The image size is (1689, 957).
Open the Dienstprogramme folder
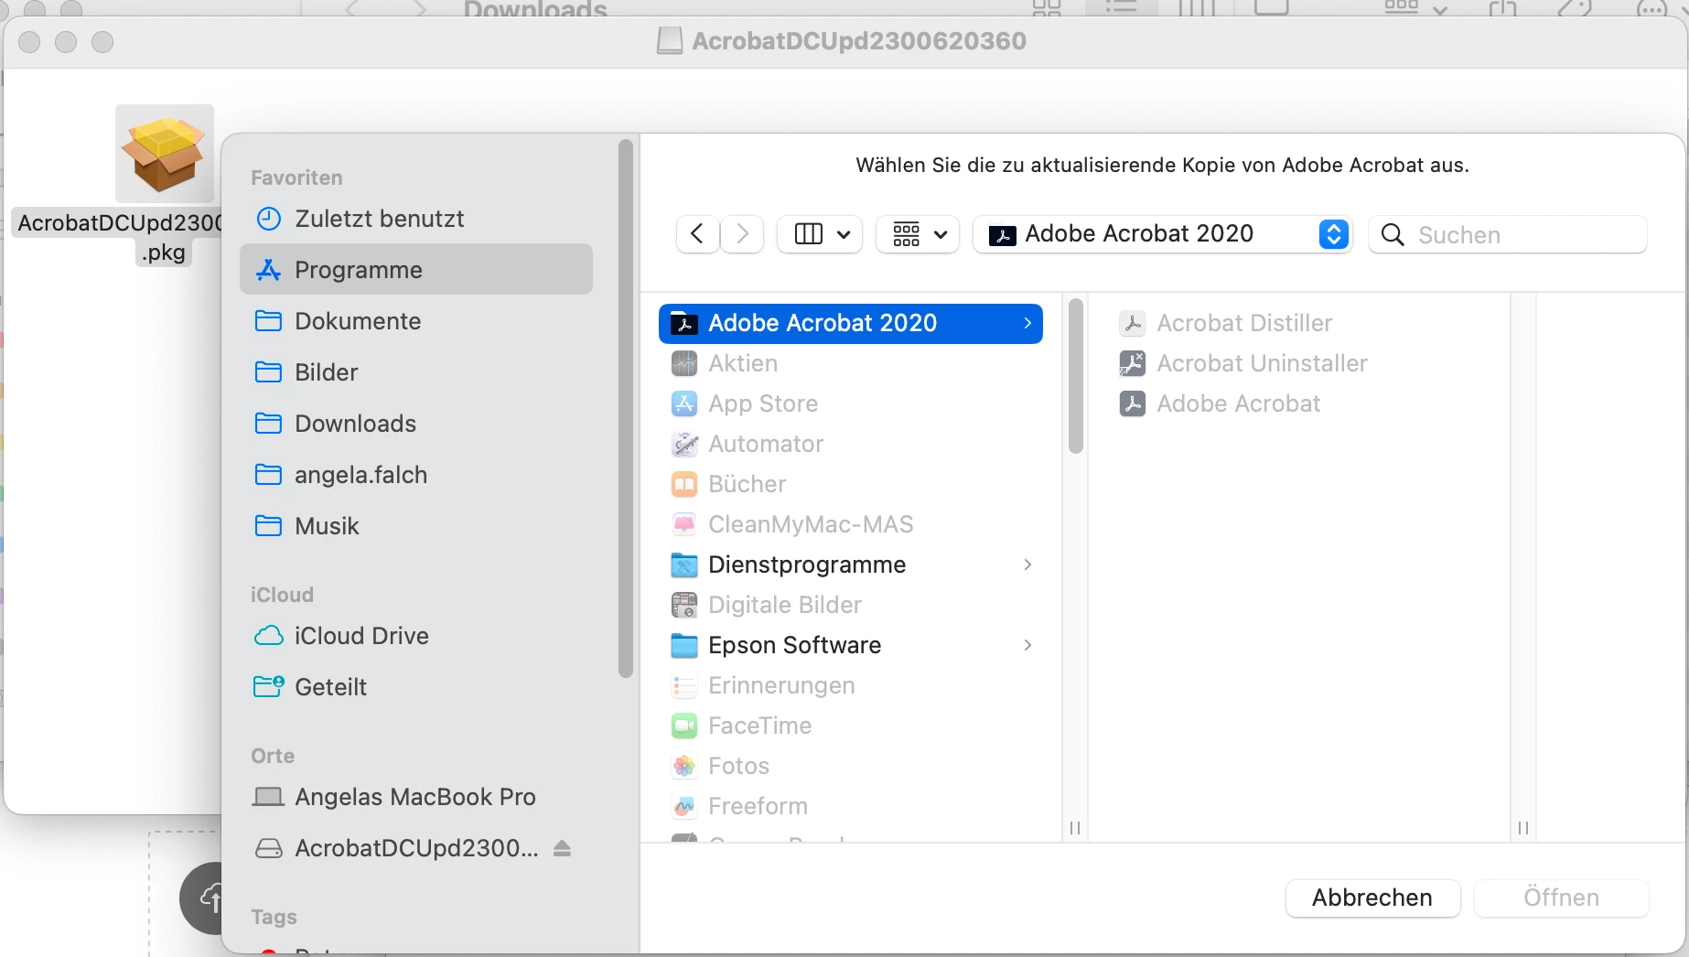pos(850,565)
